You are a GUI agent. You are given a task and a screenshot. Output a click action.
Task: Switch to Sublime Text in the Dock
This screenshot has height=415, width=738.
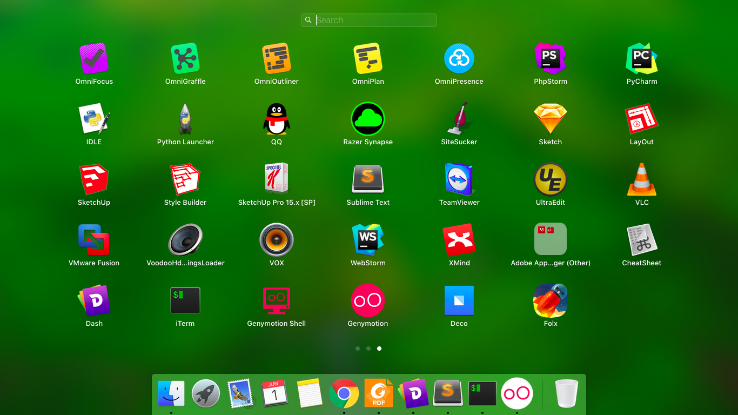448,393
